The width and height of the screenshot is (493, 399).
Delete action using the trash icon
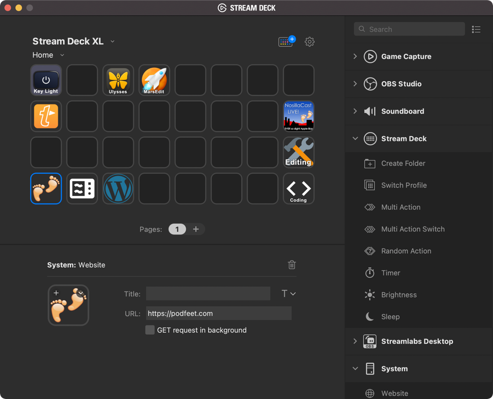pos(292,265)
